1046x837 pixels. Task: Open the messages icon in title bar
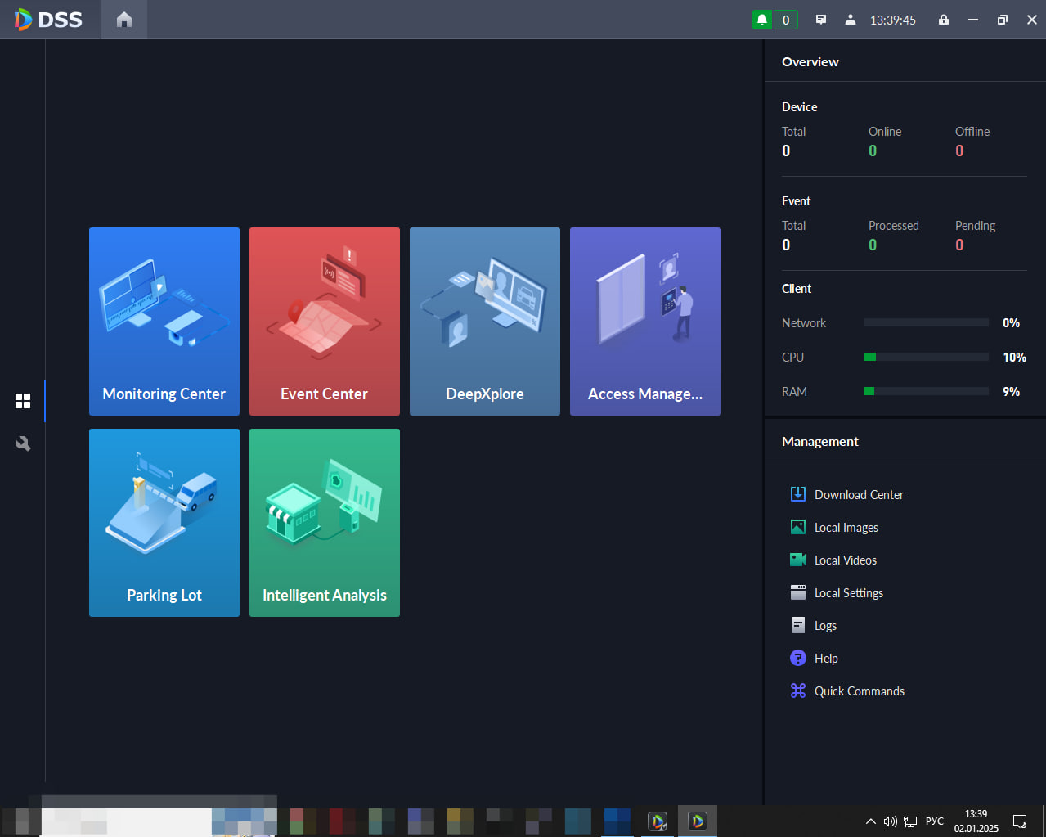[821, 20]
